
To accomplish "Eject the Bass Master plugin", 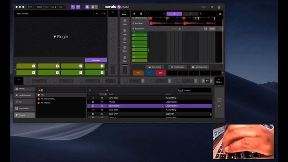I will point(97,13).
